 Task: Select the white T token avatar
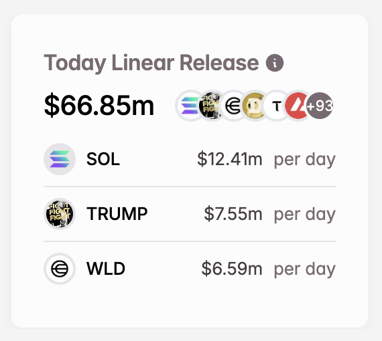click(275, 106)
